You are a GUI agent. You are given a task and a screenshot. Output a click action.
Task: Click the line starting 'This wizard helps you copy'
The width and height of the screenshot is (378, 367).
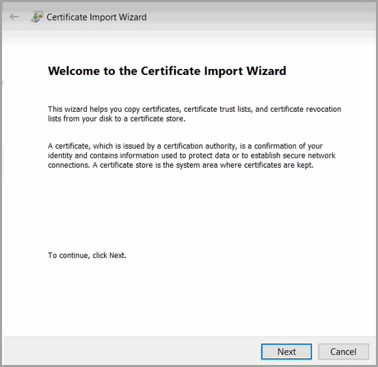coord(195,109)
